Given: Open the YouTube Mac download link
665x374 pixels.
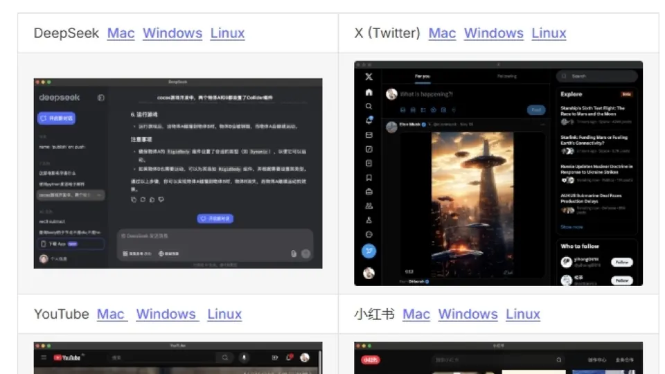Looking at the screenshot, I should point(112,314).
